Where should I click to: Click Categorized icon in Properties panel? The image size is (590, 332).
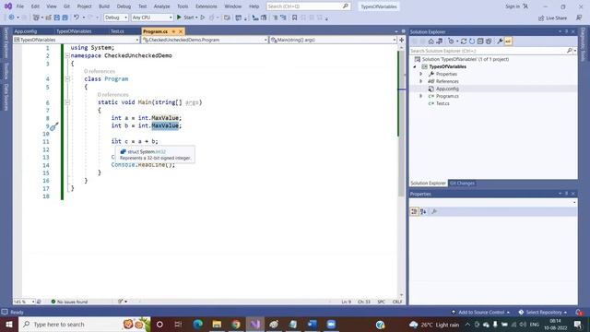click(x=414, y=211)
